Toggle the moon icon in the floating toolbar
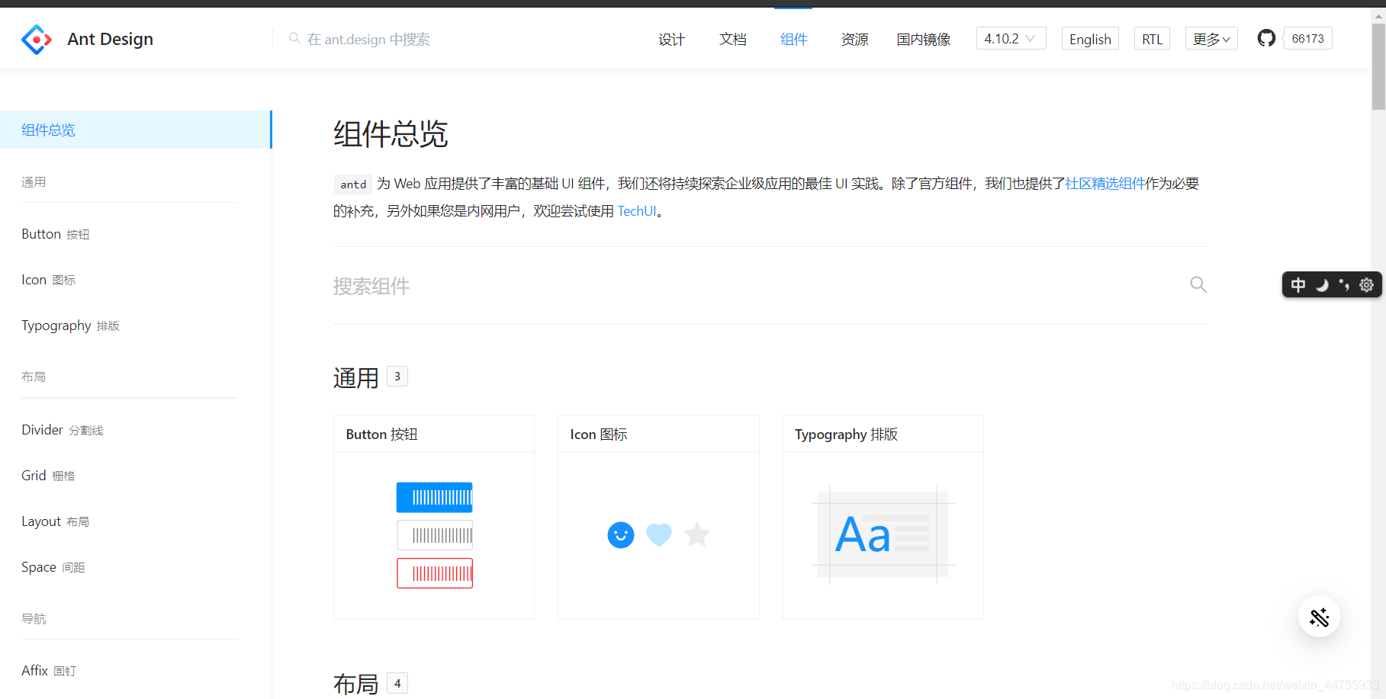 (x=1322, y=285)
